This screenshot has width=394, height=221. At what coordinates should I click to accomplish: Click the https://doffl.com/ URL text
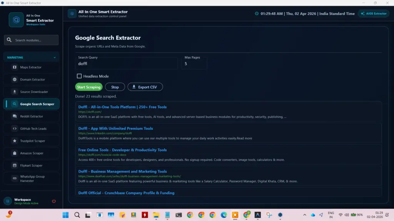point(90,112)
